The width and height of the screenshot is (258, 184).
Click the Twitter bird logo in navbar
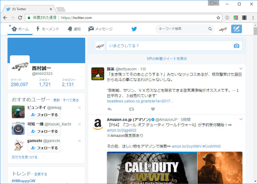pos(134,29)
